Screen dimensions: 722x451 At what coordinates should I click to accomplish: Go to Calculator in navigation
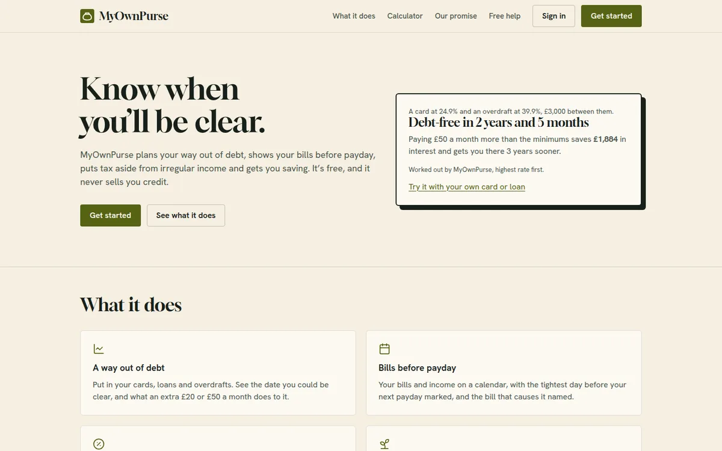[x=405, y=16]
